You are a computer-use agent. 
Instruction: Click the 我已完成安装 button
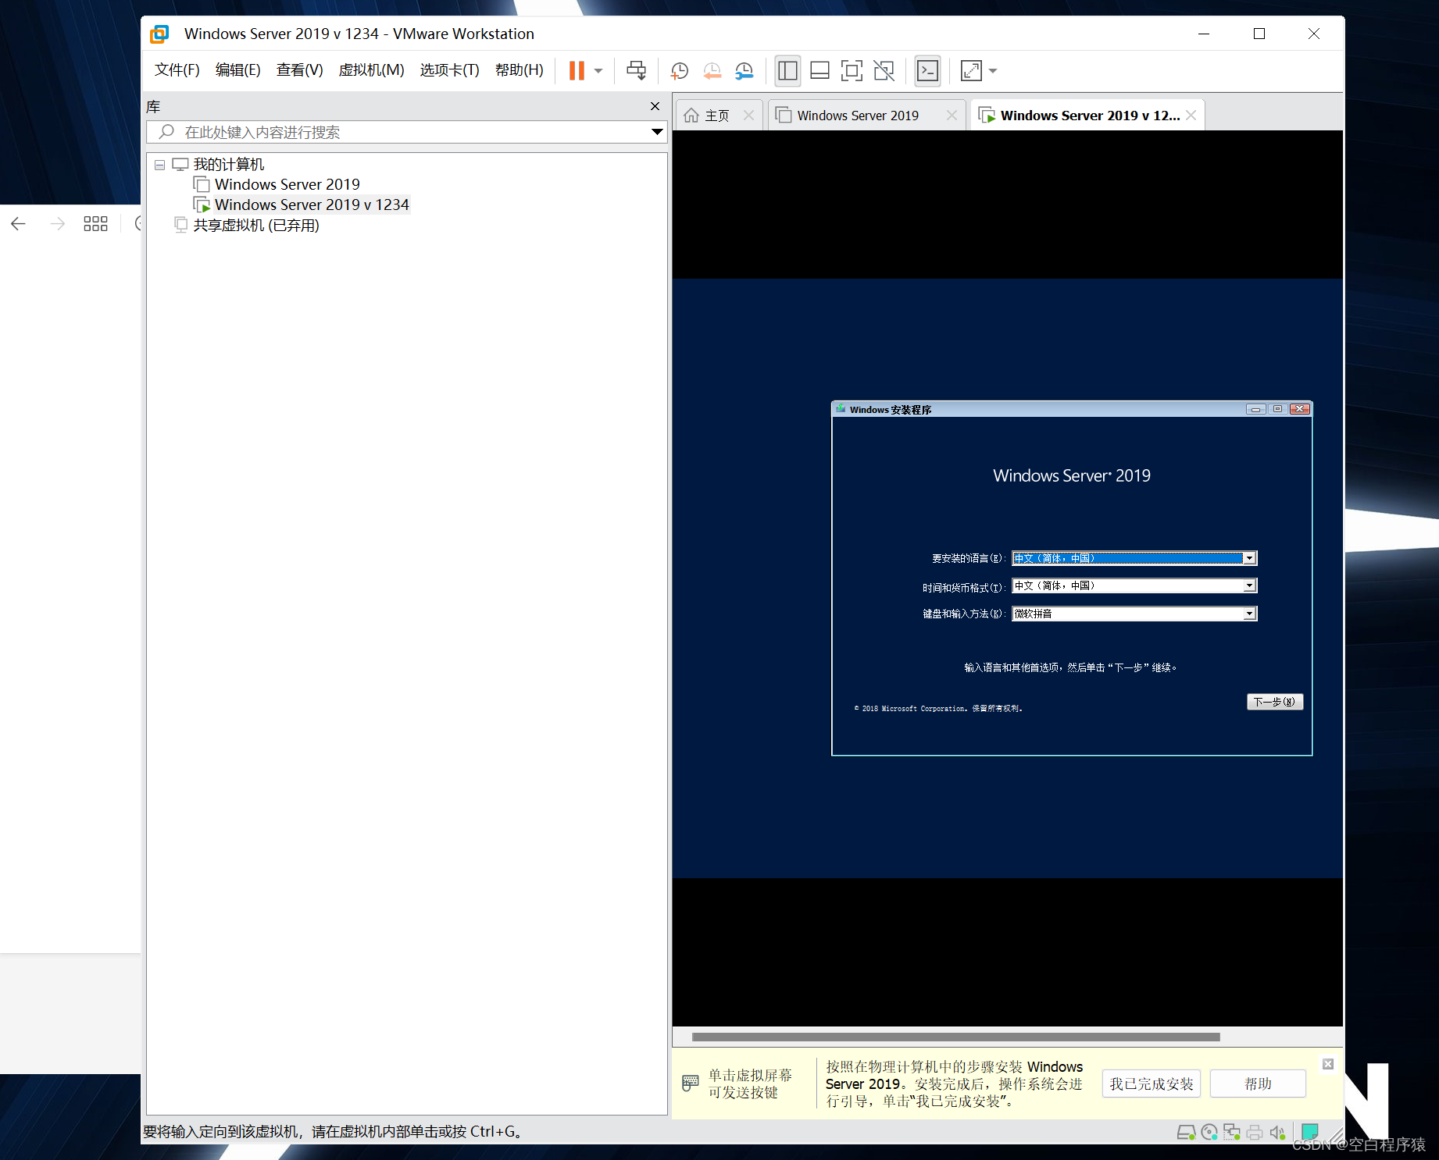tap(1152, 1083)
